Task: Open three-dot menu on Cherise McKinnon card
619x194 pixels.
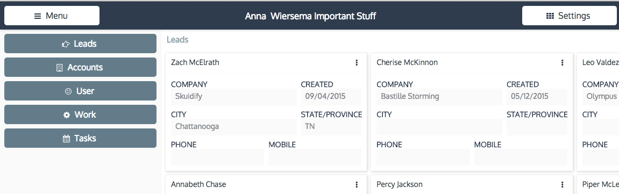Action: (x=562, y=62)
